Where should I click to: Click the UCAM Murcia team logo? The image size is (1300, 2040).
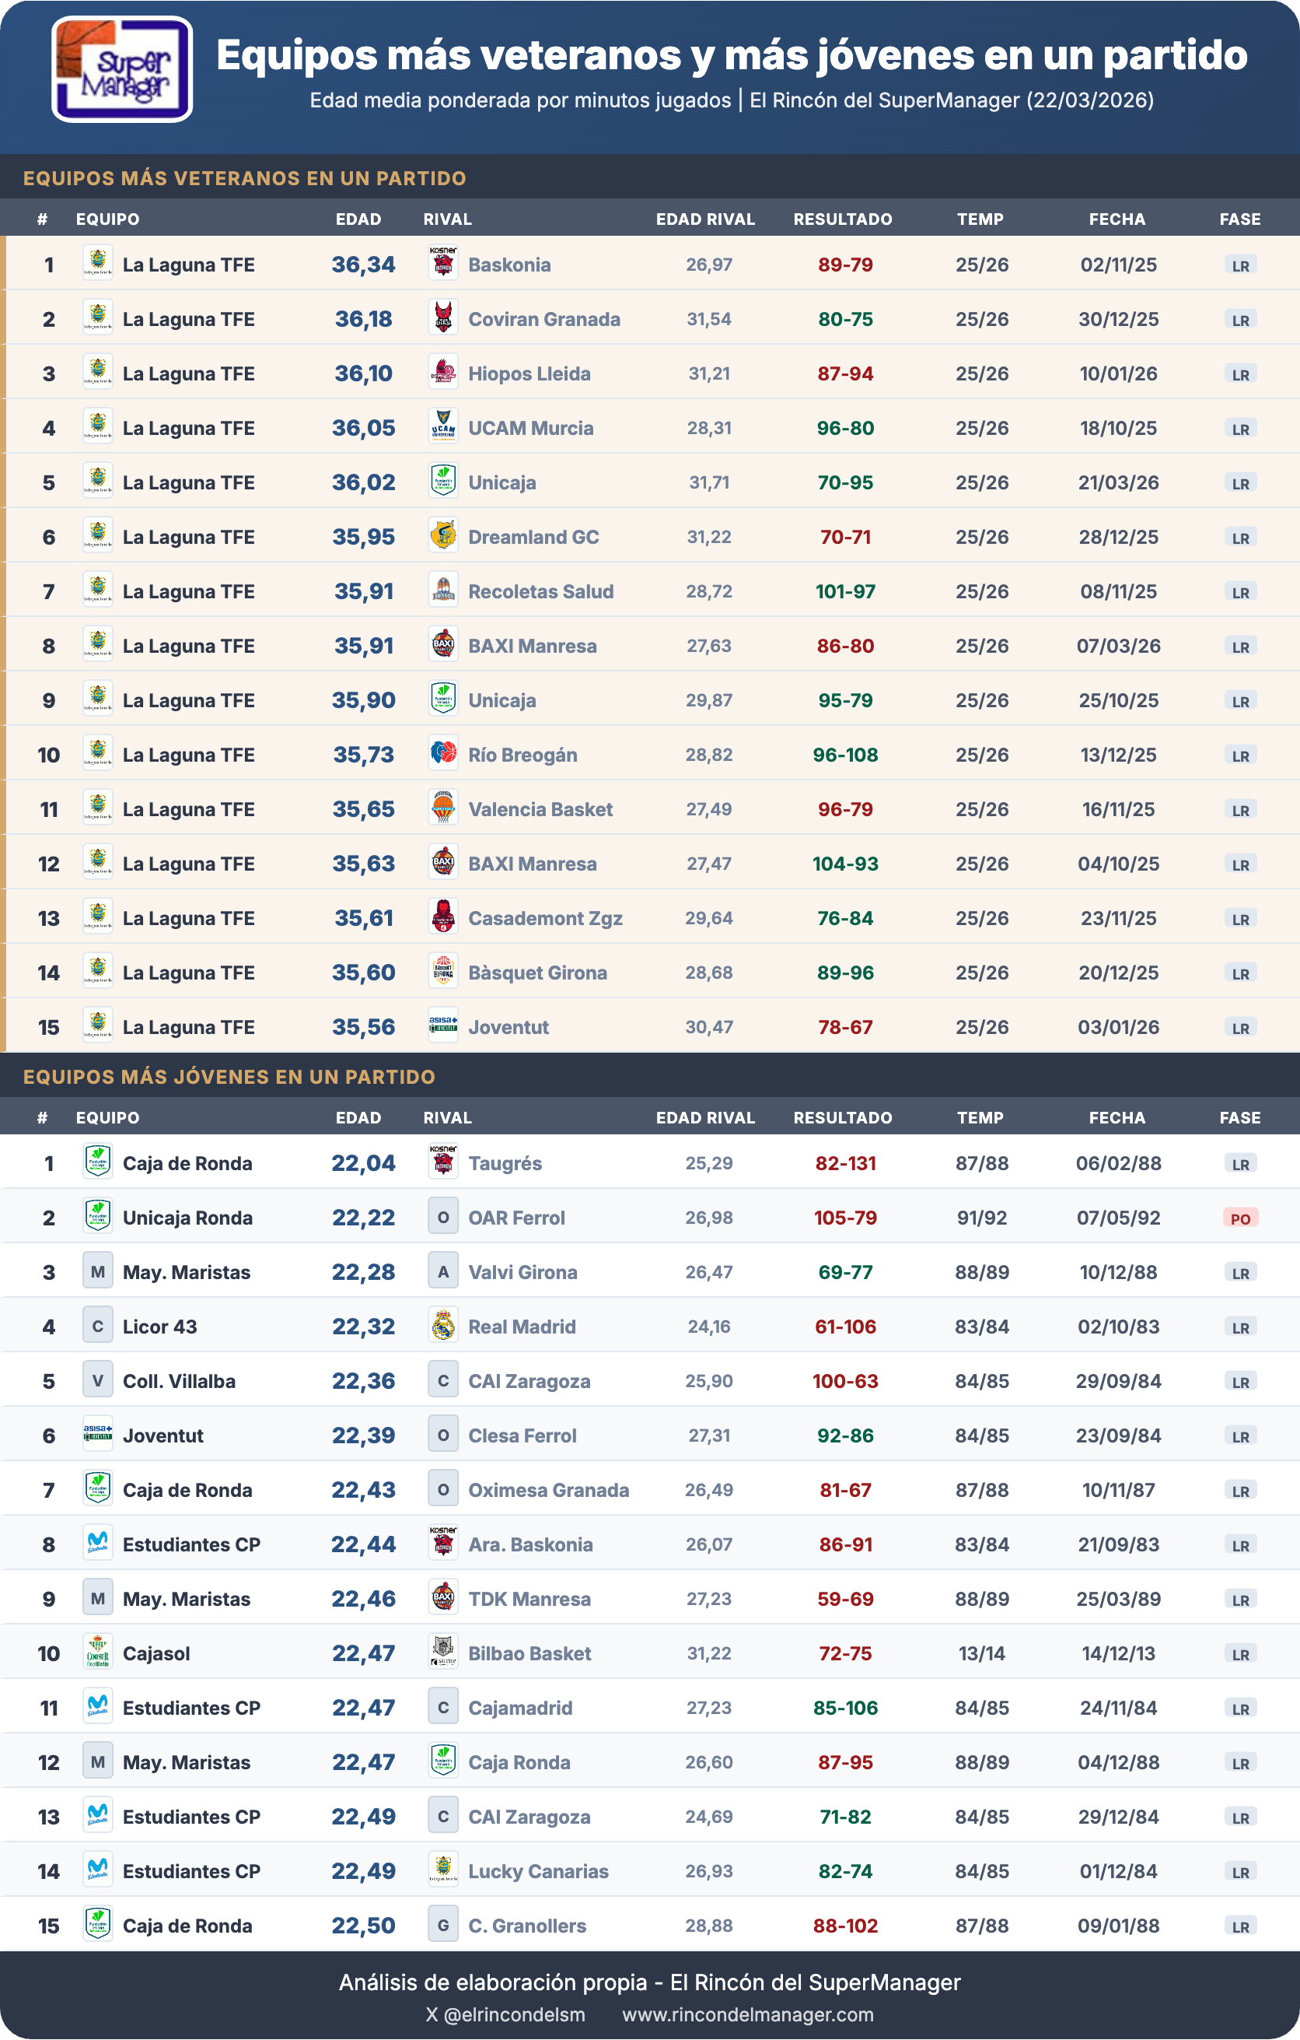(442, 428)
